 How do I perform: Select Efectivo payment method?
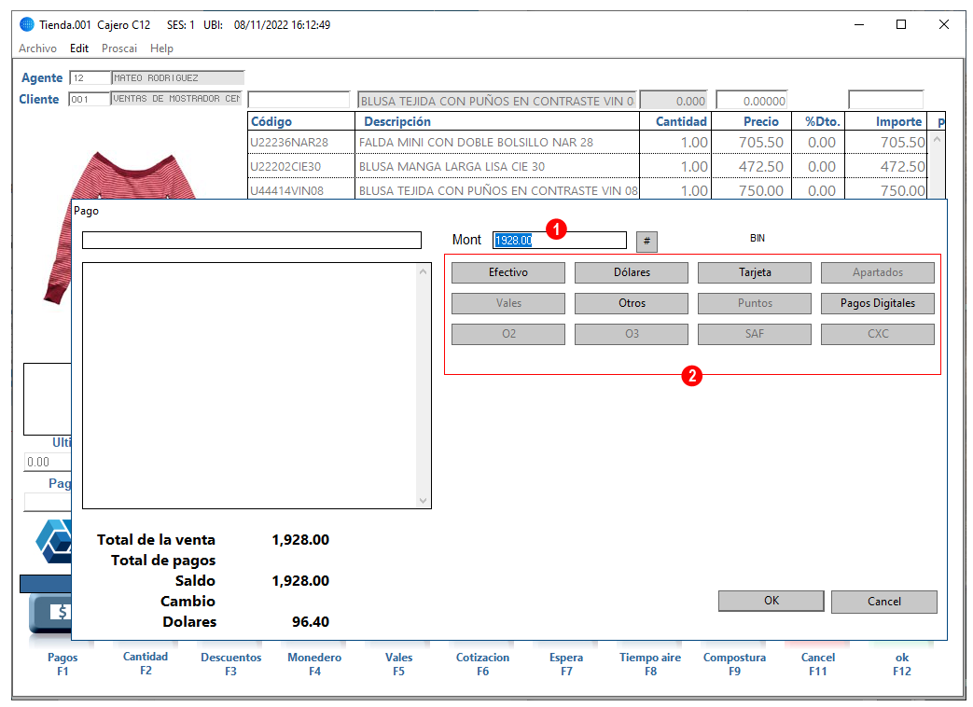(508, 272)
